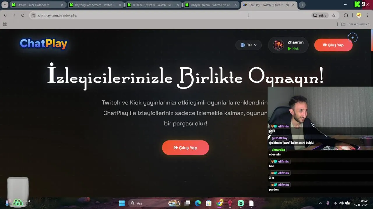Image resolution: width=373 pixels, height=209 pixels.
Task: Click the page vertical scrollbar
Action: [x=372, y=41]
